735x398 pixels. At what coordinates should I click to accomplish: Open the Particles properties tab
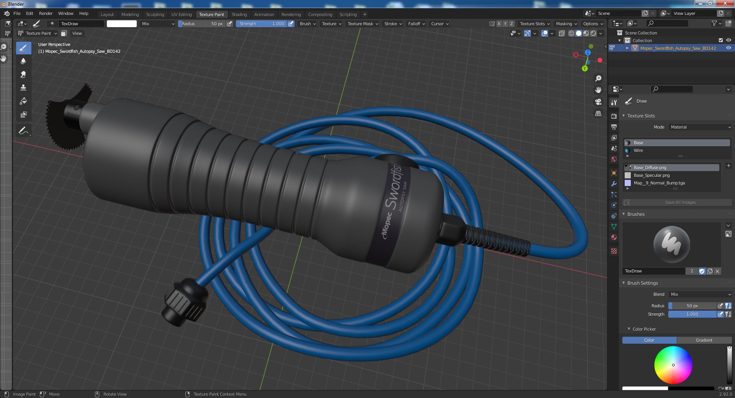[x=614, y=194]
